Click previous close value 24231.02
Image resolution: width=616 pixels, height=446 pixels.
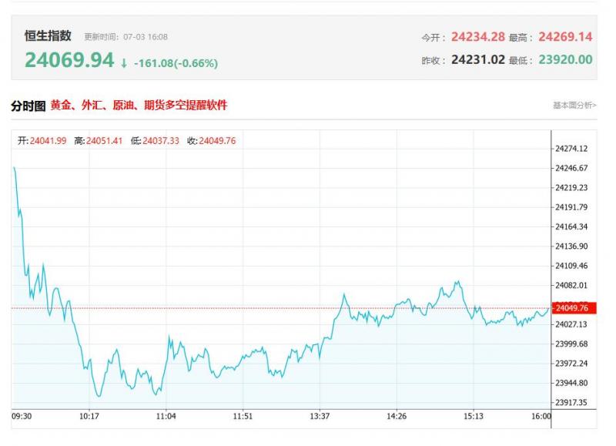pyautogui.click(x=478, y=60)
